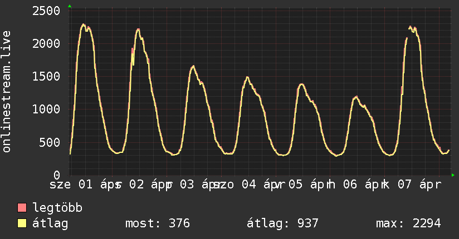Select the átlag legend label
This screenshot has width=459, height=239.
click(50, 223)
